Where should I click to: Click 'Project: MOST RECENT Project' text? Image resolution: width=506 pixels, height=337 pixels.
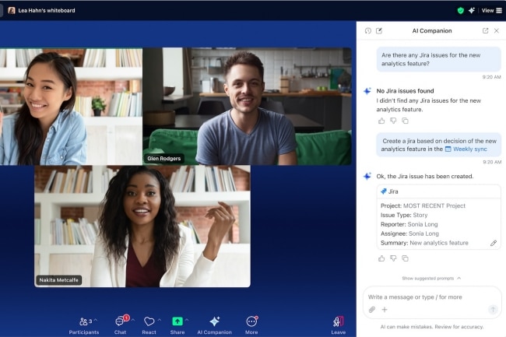coord(423,205)
